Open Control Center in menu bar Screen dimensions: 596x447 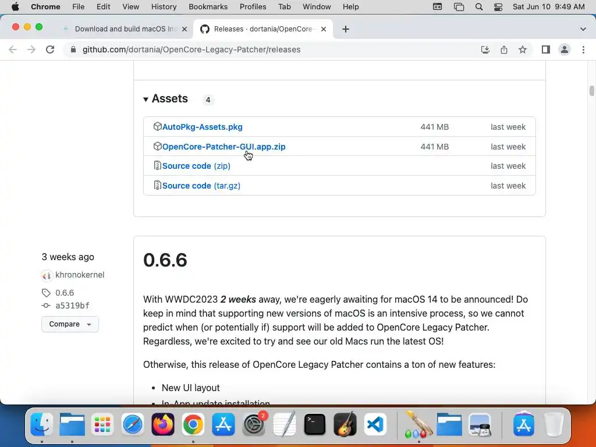pyautogui.click(x=498, y=7)
